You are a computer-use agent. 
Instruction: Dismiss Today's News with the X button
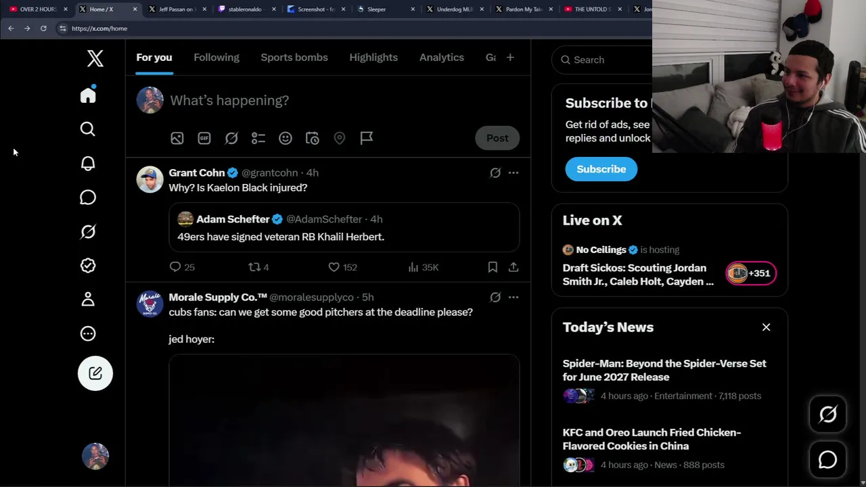(x=766, y=327)
